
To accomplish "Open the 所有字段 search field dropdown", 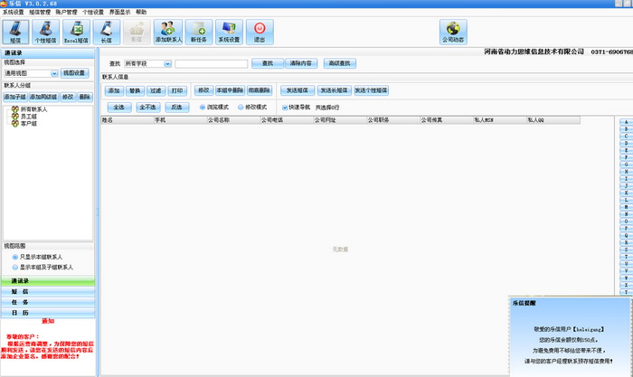I will (147, 63).
